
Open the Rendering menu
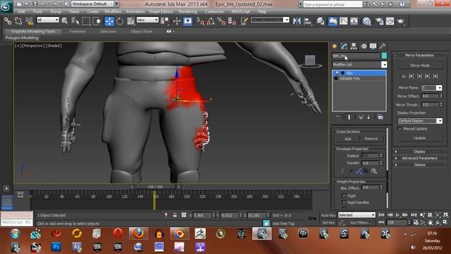(x=188, y=11)
